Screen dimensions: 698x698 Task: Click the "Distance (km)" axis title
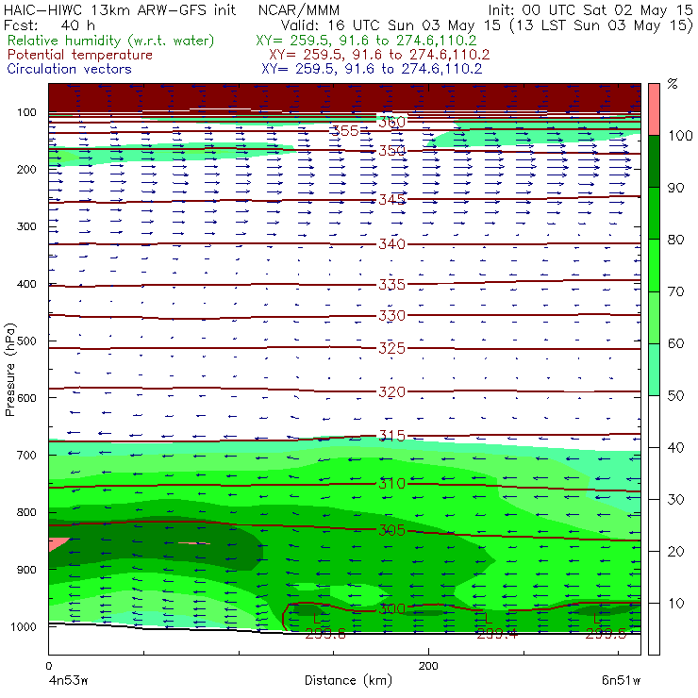[349, 681]
